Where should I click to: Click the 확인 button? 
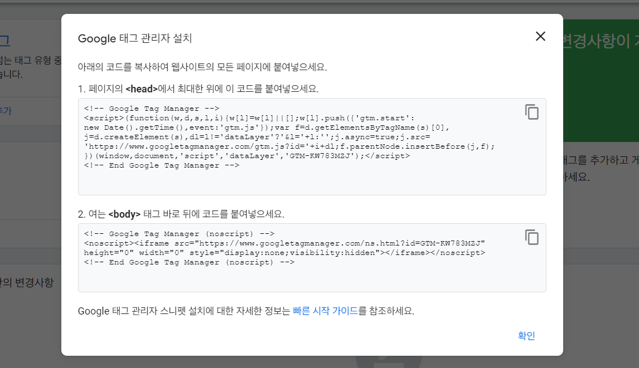(526, 336)
